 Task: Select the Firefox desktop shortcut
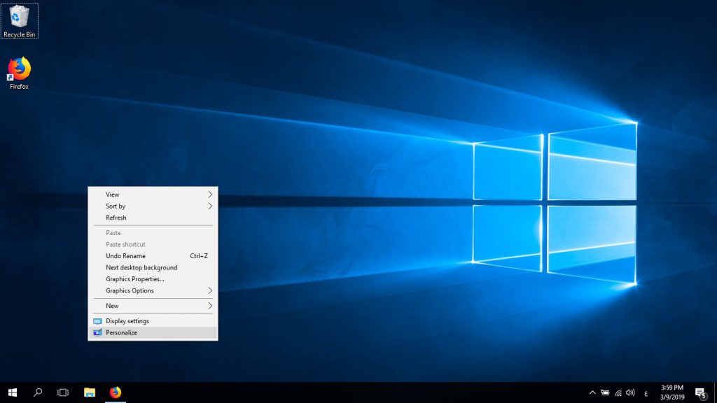[19, 73]
